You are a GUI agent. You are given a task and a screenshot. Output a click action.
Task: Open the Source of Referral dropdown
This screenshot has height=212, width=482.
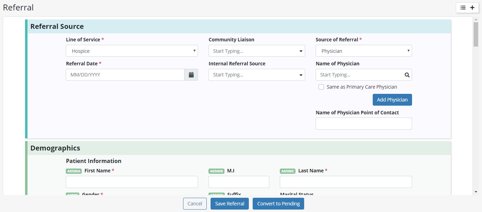point(363,51)
